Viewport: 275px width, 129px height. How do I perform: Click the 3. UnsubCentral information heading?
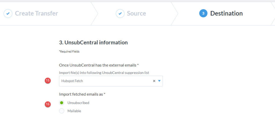pos(93,42)
